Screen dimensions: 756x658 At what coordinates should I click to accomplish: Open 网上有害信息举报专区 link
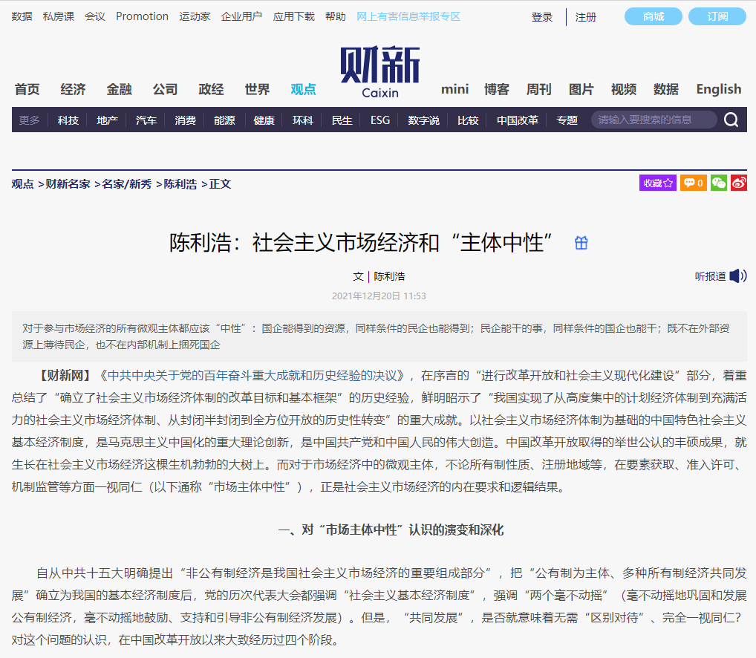[408, 16]
